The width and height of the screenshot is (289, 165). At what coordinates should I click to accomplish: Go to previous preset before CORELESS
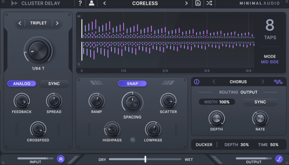pos(104,3)
